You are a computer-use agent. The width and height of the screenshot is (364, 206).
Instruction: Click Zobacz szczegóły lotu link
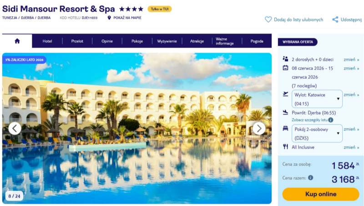[310, 120]
